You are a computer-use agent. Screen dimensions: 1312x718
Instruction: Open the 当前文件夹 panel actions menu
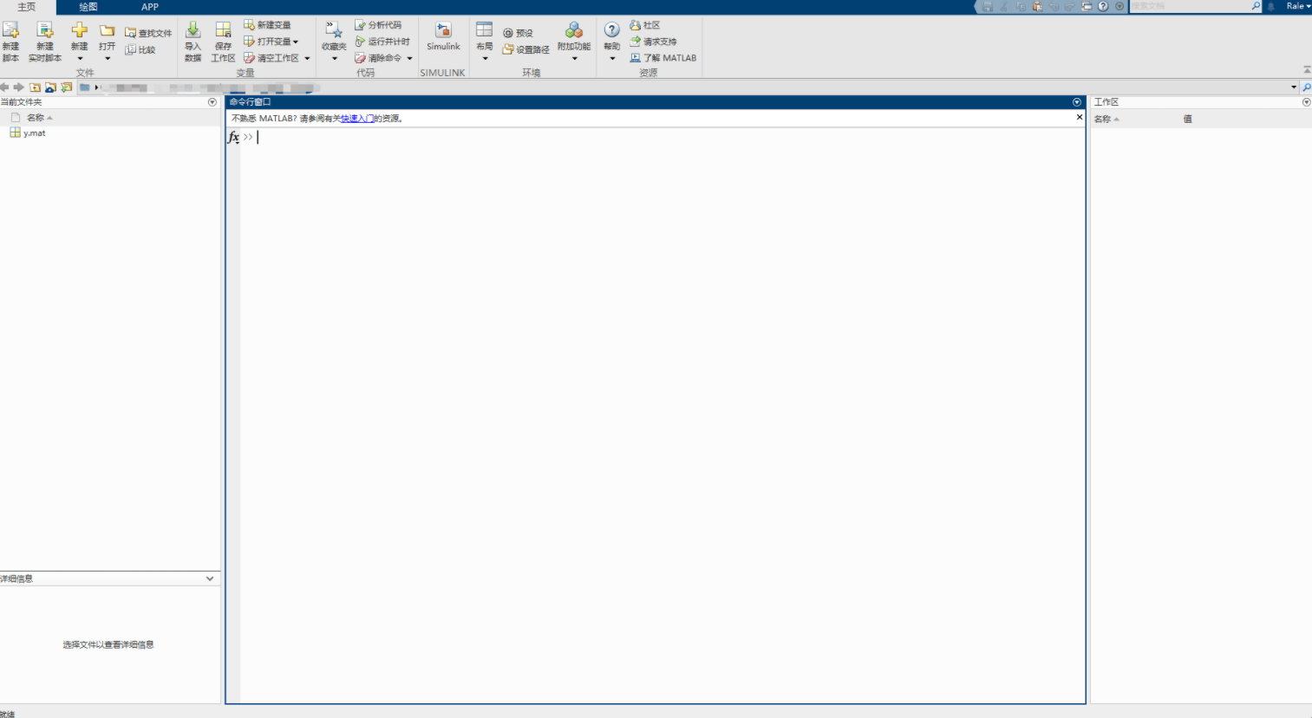[212, 102]
